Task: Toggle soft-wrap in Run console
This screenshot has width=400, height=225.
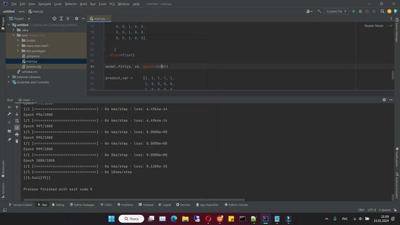Action: 17,121
